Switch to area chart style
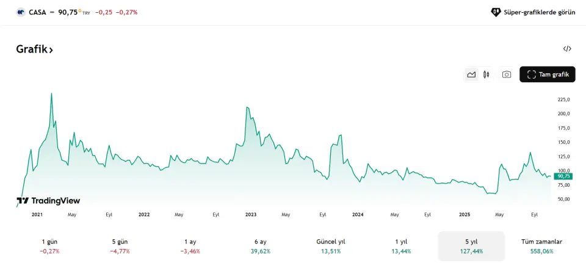This screenshot has width=586, height=263. 471,74
